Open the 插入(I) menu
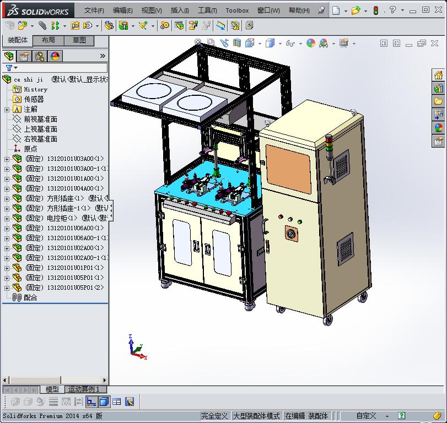This screenshot has width=447, height=423. [180, 10]
